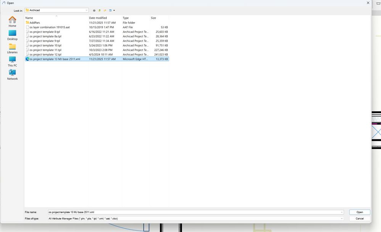Open Desktop location in sidebar

point(12,35)
